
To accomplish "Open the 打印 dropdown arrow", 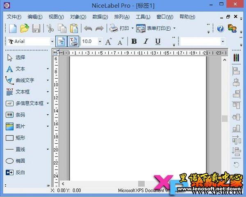I will pos(132,28).
